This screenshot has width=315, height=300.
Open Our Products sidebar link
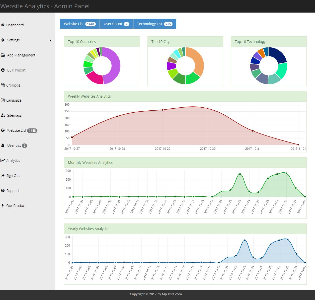click(17, 206)
